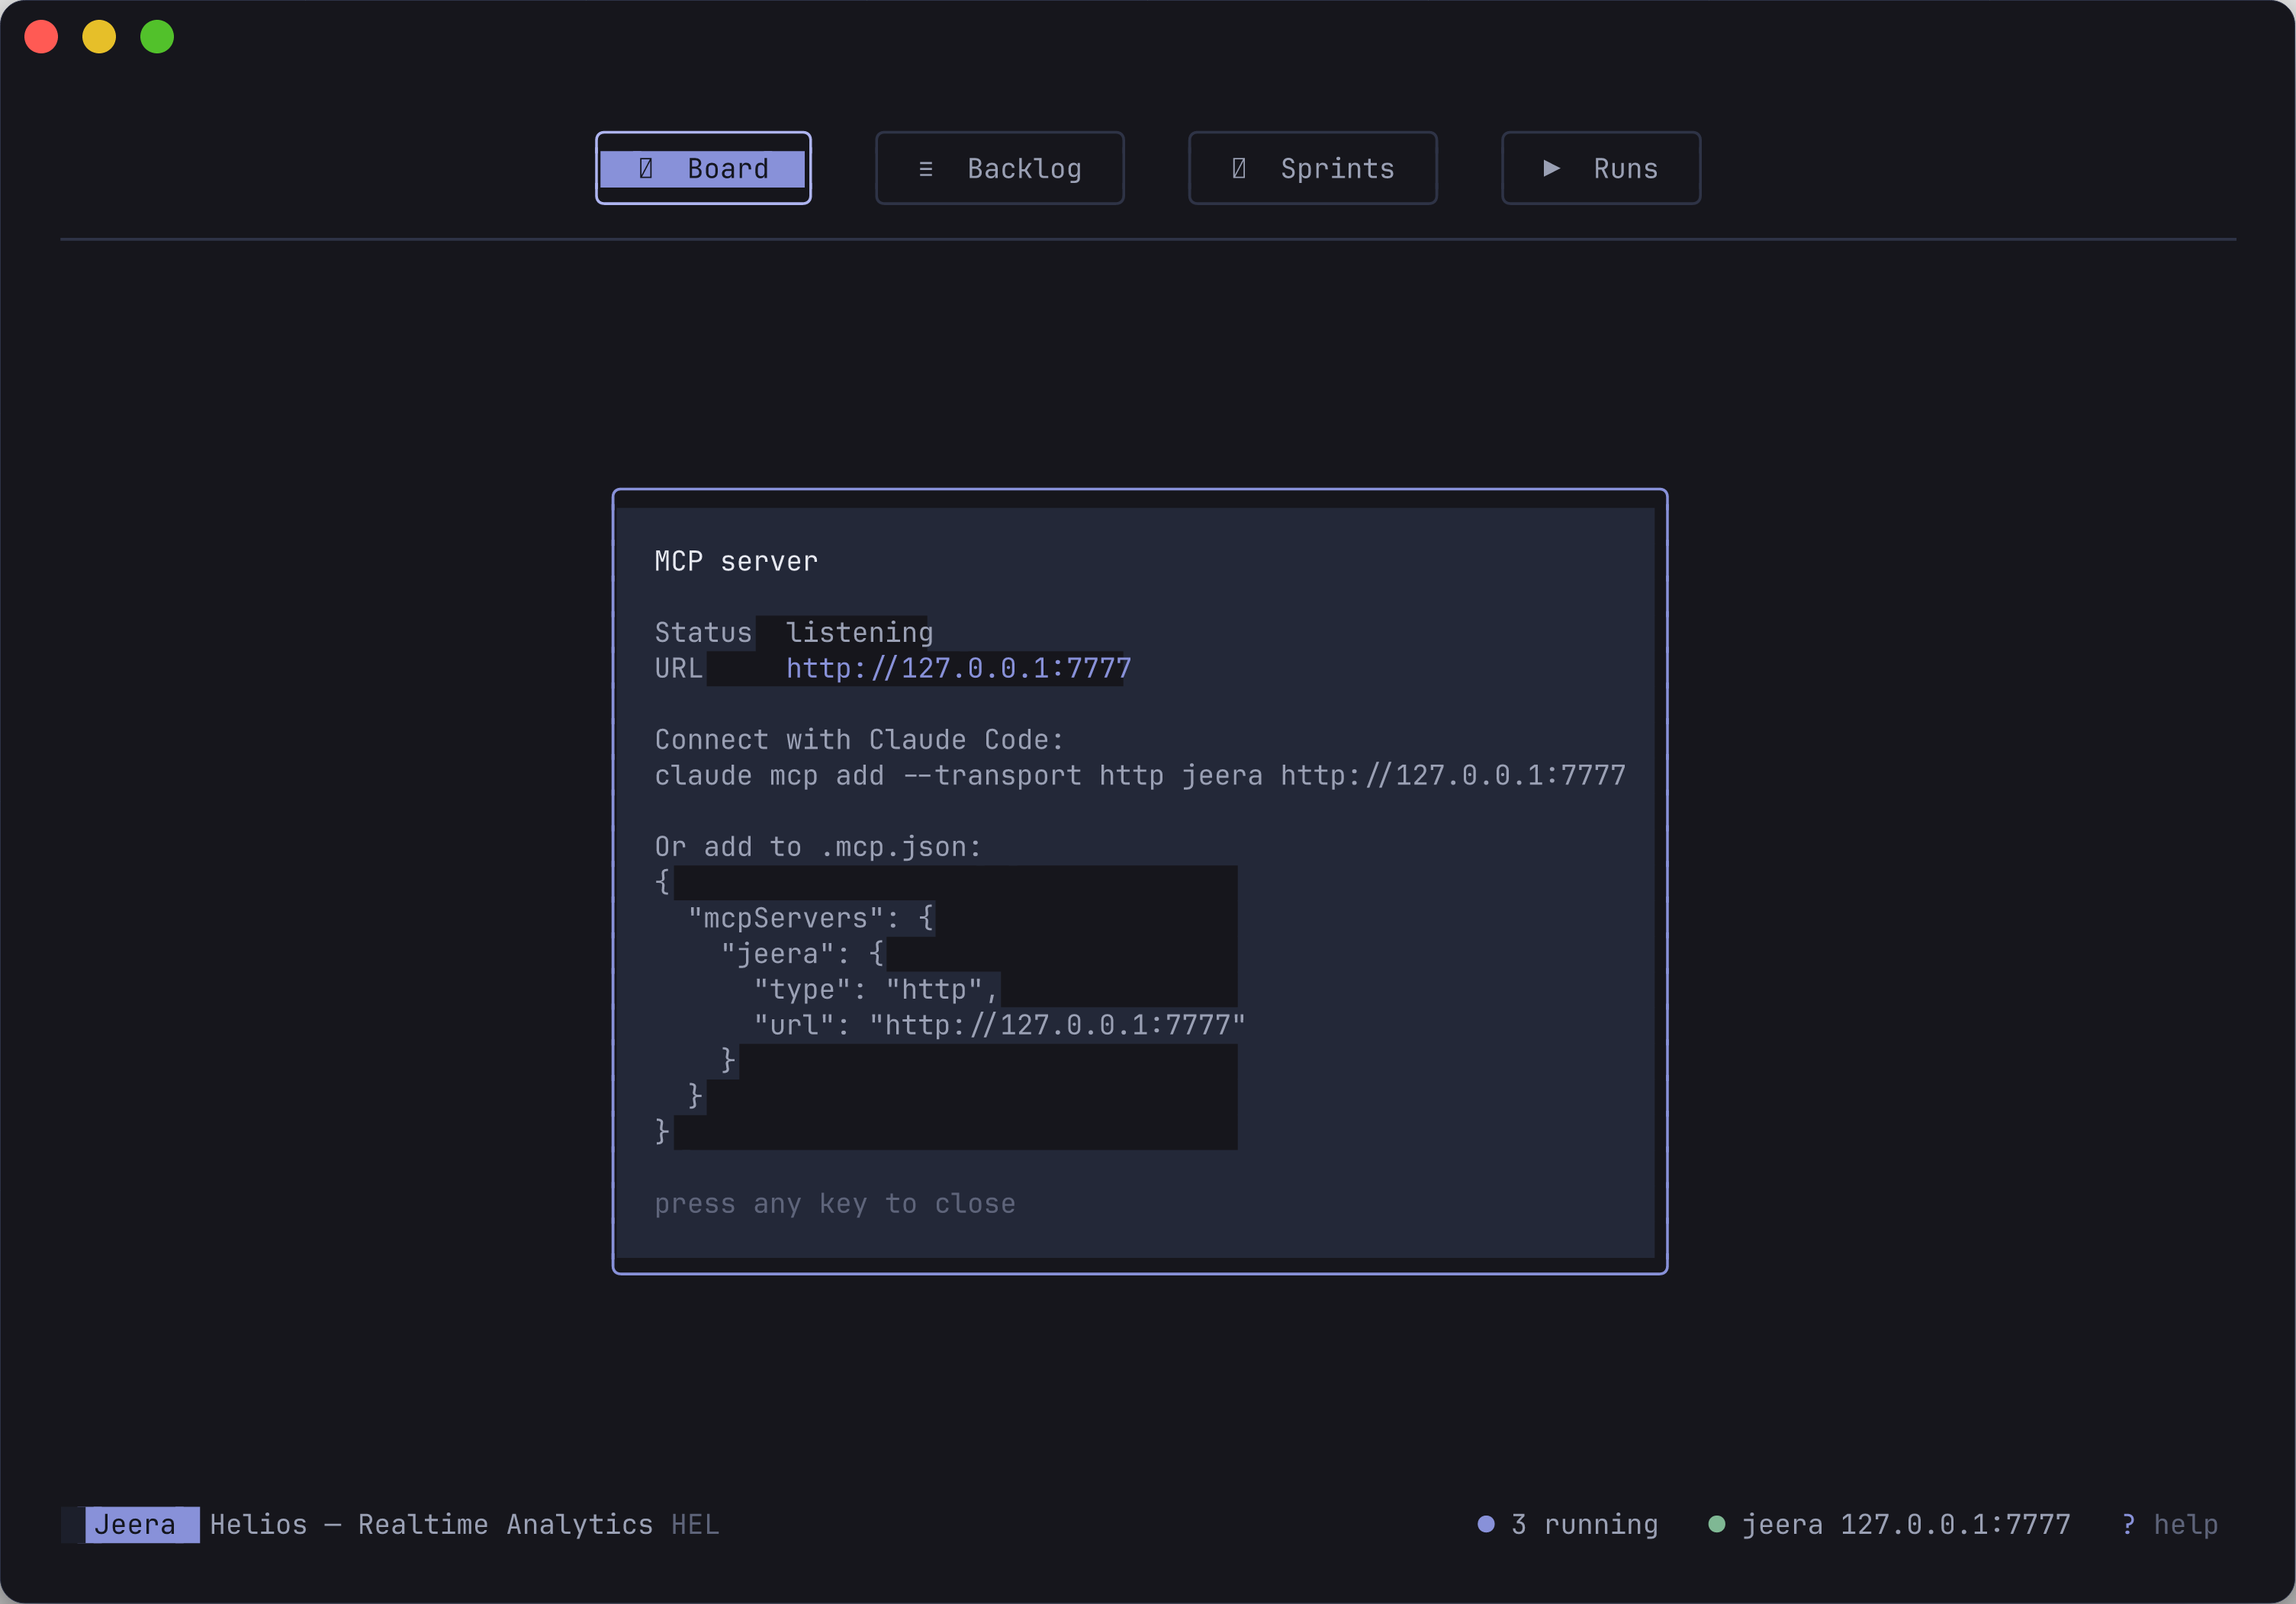2296x1604 pixels.
Task: Click the Backlog list icon
Action: click(x=925, y=169)
